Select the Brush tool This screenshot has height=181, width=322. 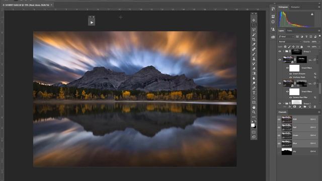[x=254, y=54]
